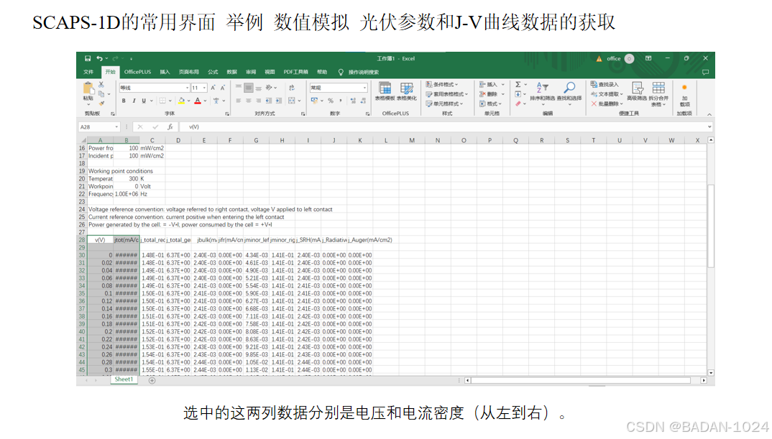Open the 文件 (File) tab
Image resolution: width=772 pixels, height=439 pixels.
pos(88,72)
